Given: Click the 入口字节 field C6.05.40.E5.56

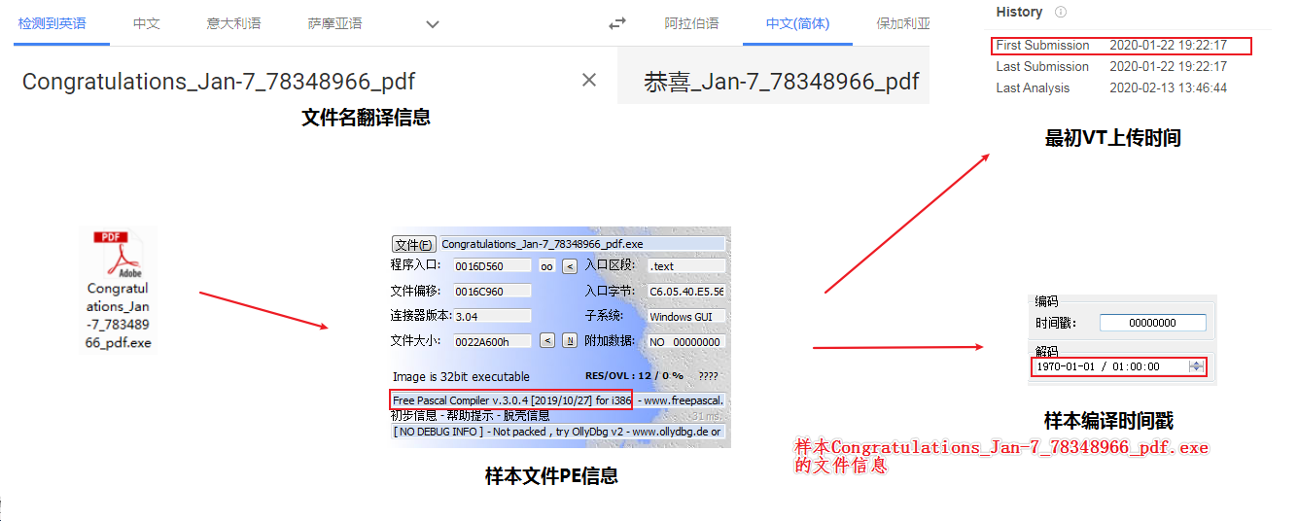Looking at the screenshot, I should [686, 292].
